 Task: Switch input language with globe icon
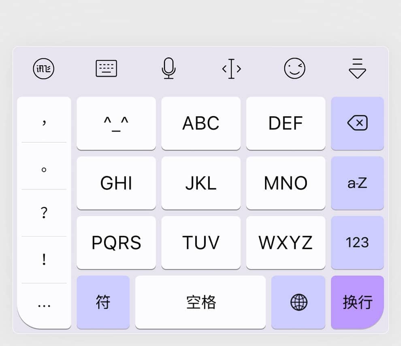(298, 302)
